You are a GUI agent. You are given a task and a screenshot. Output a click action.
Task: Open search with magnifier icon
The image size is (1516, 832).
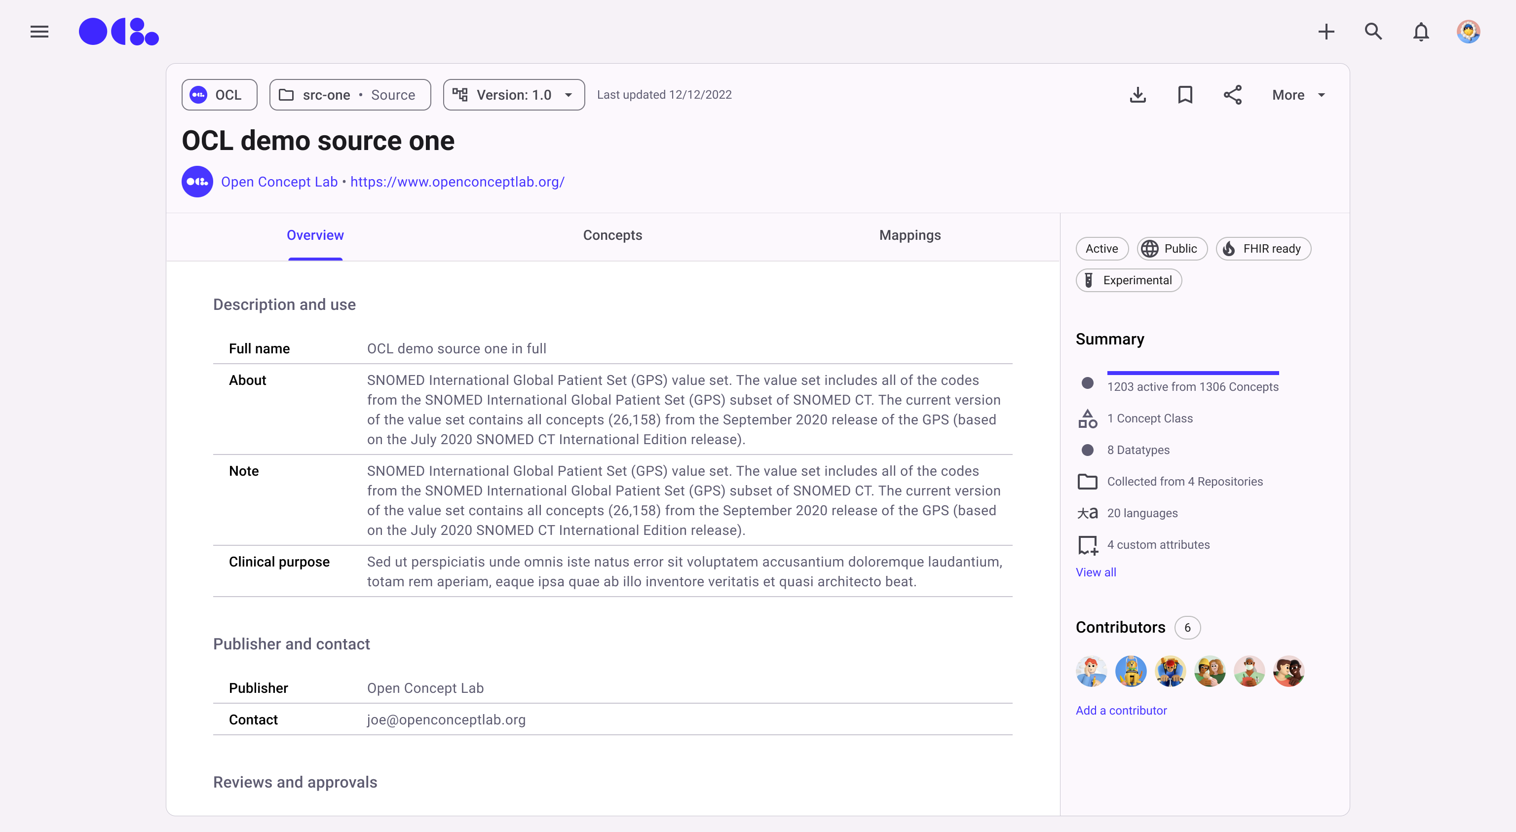pos(1373,32)
